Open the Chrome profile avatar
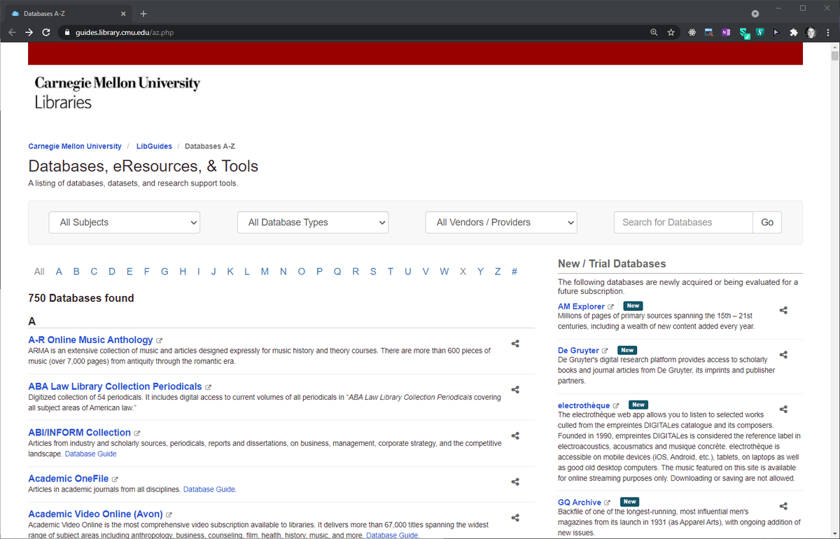The image size is (840, 539). tap(811, 32)
